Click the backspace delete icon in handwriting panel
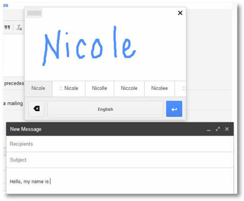244x201 pixels. pyautogui.click(x=36, y=109)
